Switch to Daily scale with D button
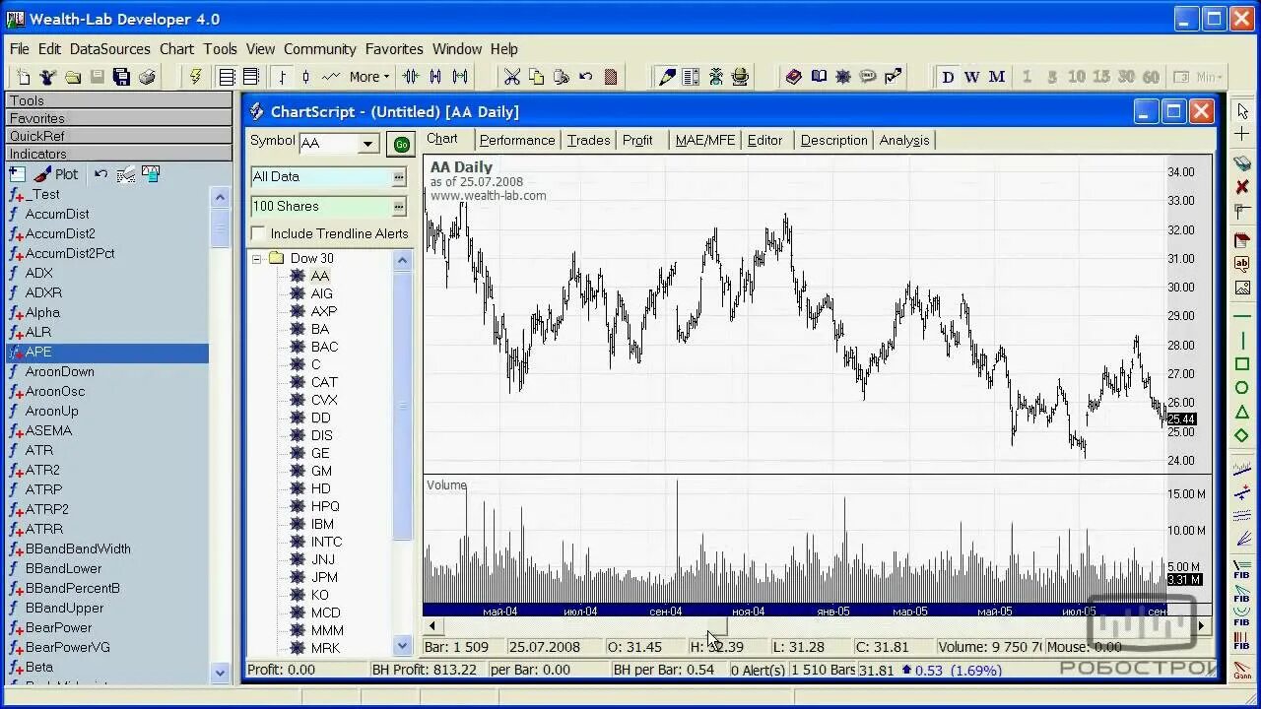The height and width of the screenshot is (709, 1261). tap(948, 77)
